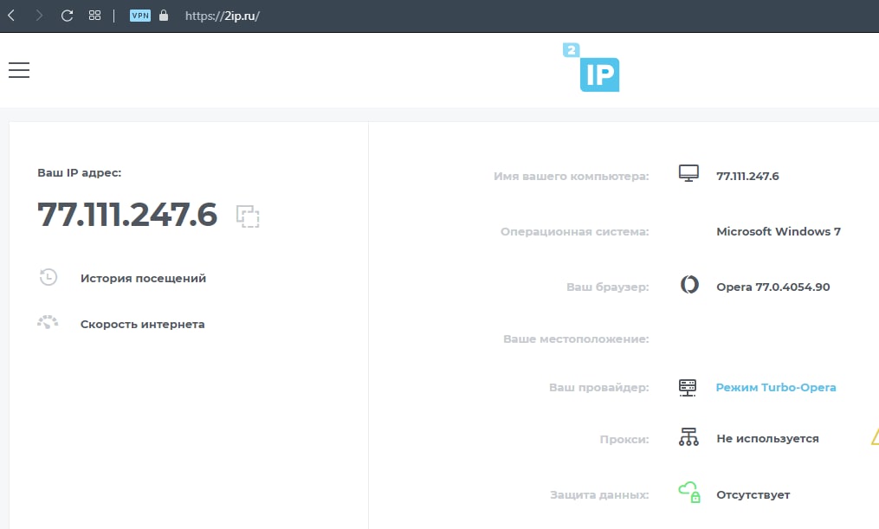
Task: Click the Имя вашего компьютера label
Action: click(572, 176)
